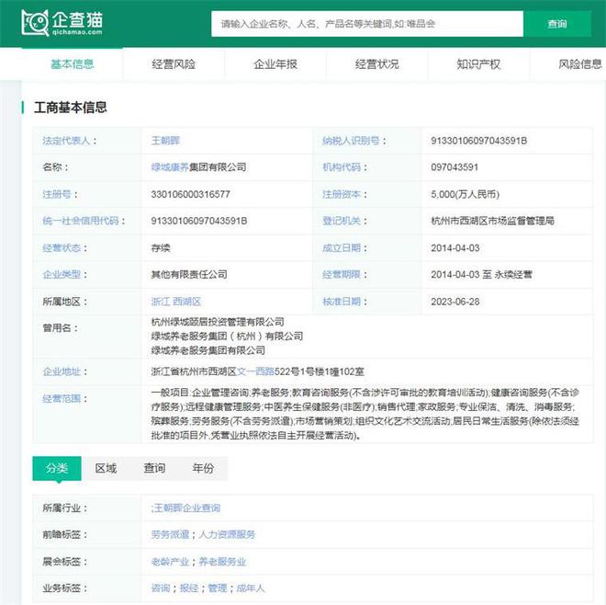Click the 企查猫 logo icon
The image size is (606, 605).
point(62,23)
